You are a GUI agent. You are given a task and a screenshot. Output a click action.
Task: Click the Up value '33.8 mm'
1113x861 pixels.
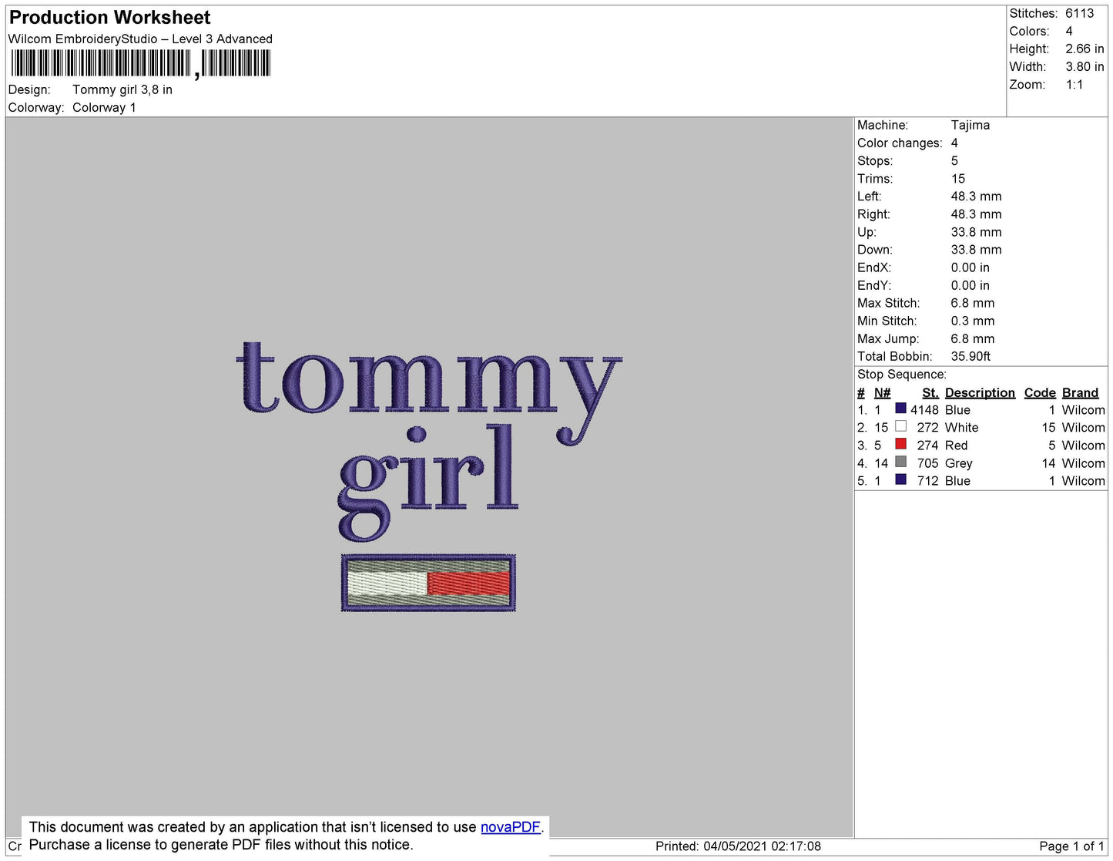[976, 232]
